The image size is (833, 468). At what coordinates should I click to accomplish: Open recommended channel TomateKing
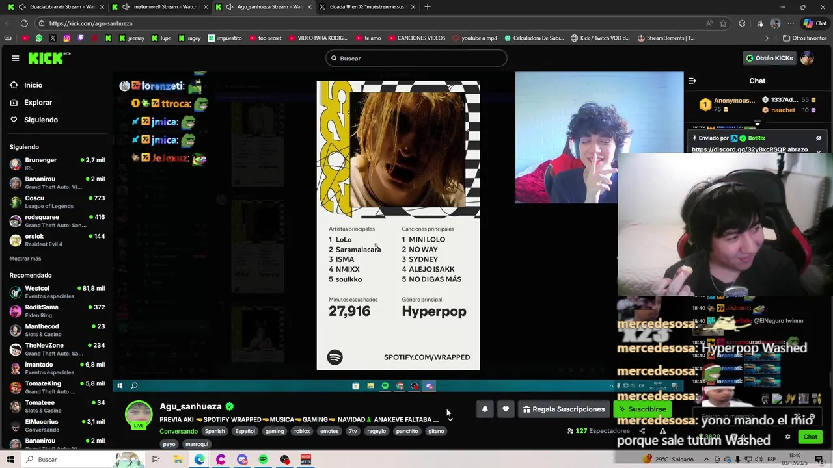point(57,387)
